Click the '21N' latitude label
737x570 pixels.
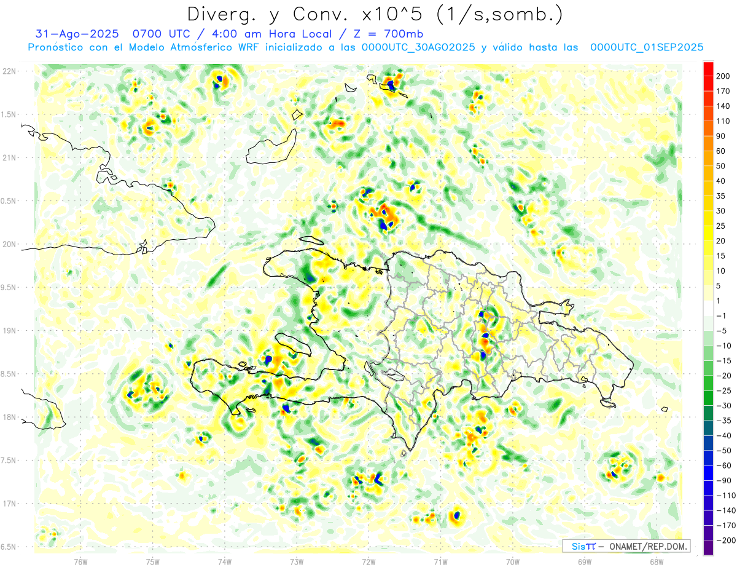pyautogui.click(x=9, y=158)
